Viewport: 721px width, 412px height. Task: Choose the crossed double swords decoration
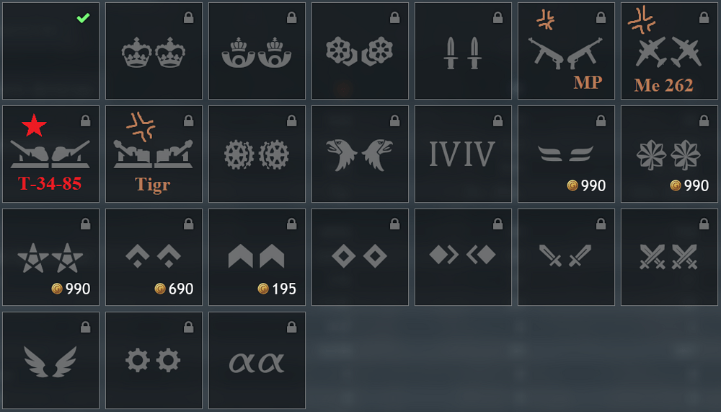(669, 257)
